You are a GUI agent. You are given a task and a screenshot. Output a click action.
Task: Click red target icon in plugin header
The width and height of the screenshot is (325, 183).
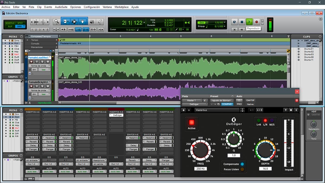297,100
